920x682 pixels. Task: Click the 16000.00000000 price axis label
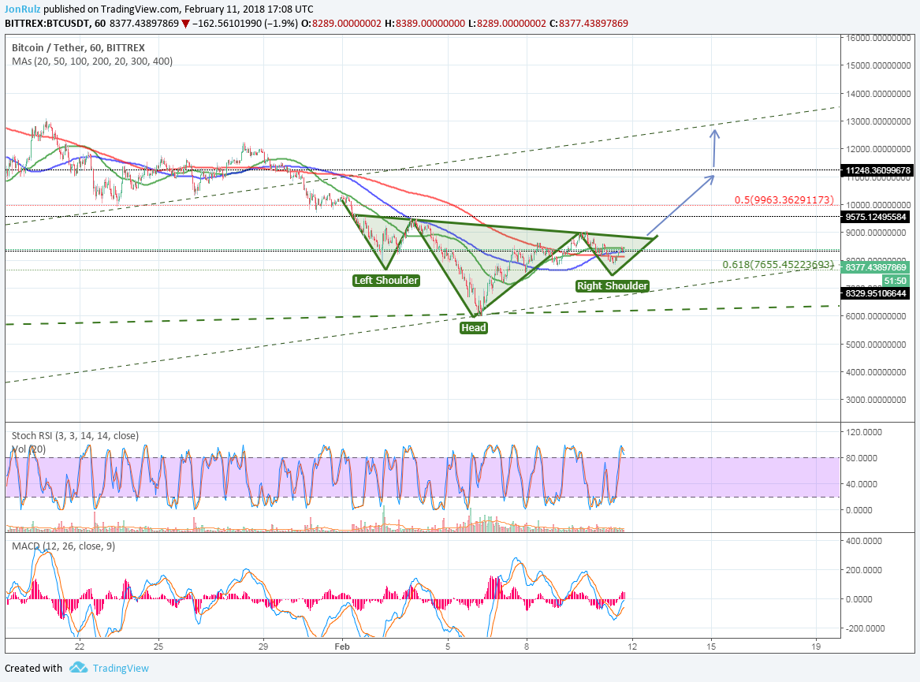pyautogui.click(x=878, y=38)
